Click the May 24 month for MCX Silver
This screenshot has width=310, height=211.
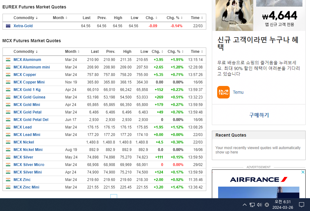[x=71, y=157]
